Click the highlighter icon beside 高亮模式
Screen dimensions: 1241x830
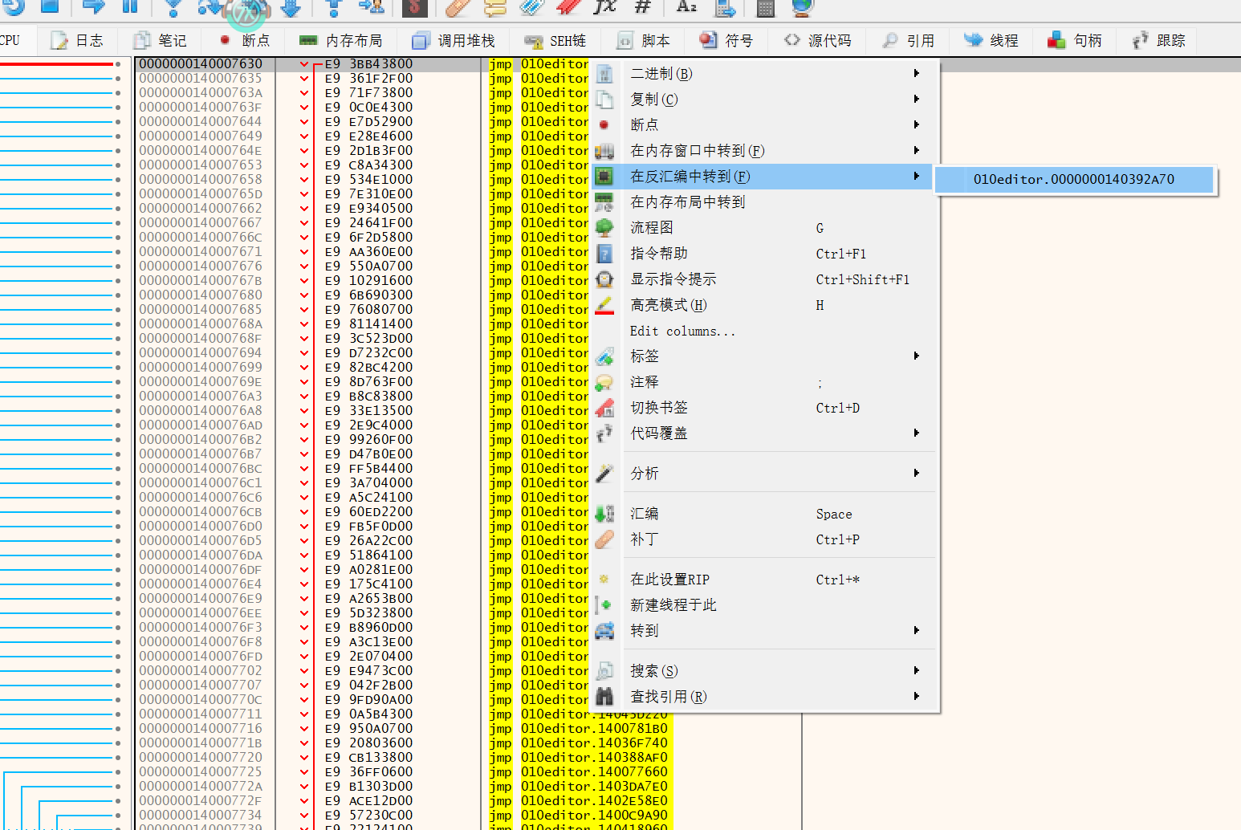604,305
